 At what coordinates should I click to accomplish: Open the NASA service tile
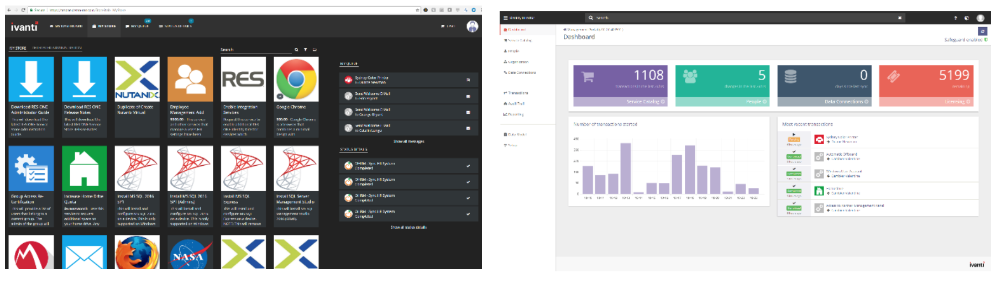(190, 252)
